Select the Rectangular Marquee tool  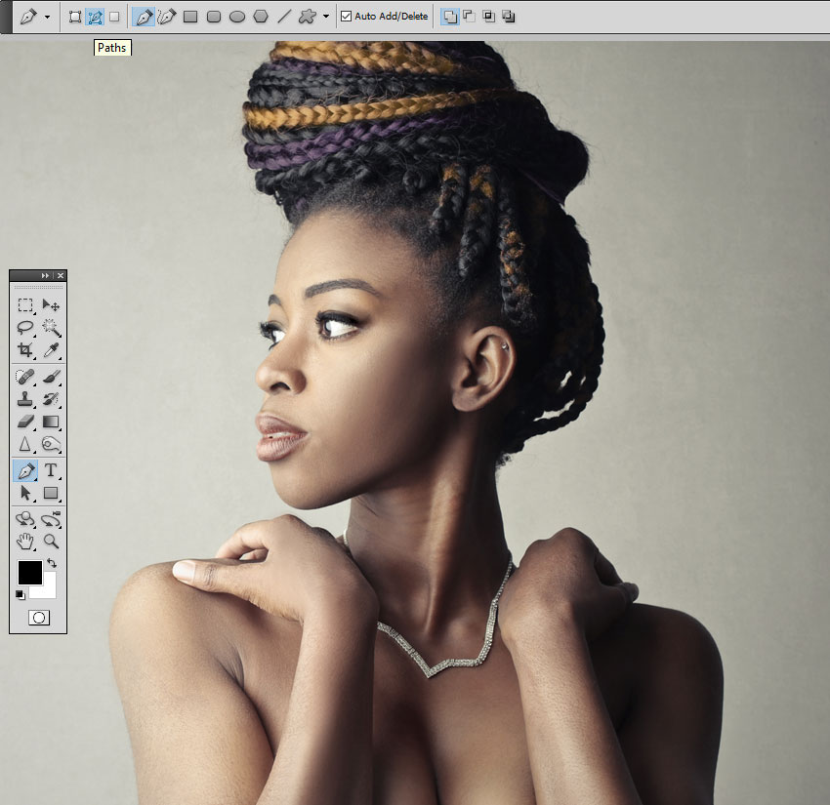tap(24, 305)
